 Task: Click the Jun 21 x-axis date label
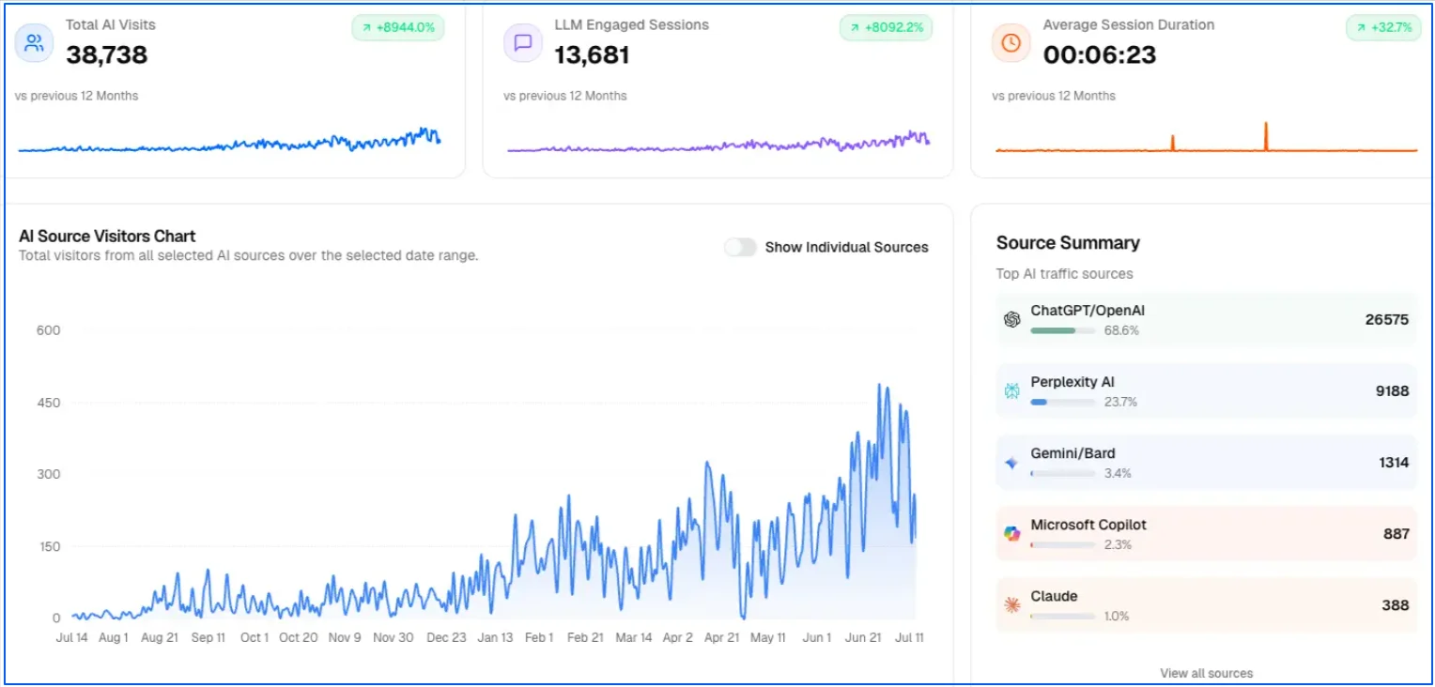(x=863, y=637)
